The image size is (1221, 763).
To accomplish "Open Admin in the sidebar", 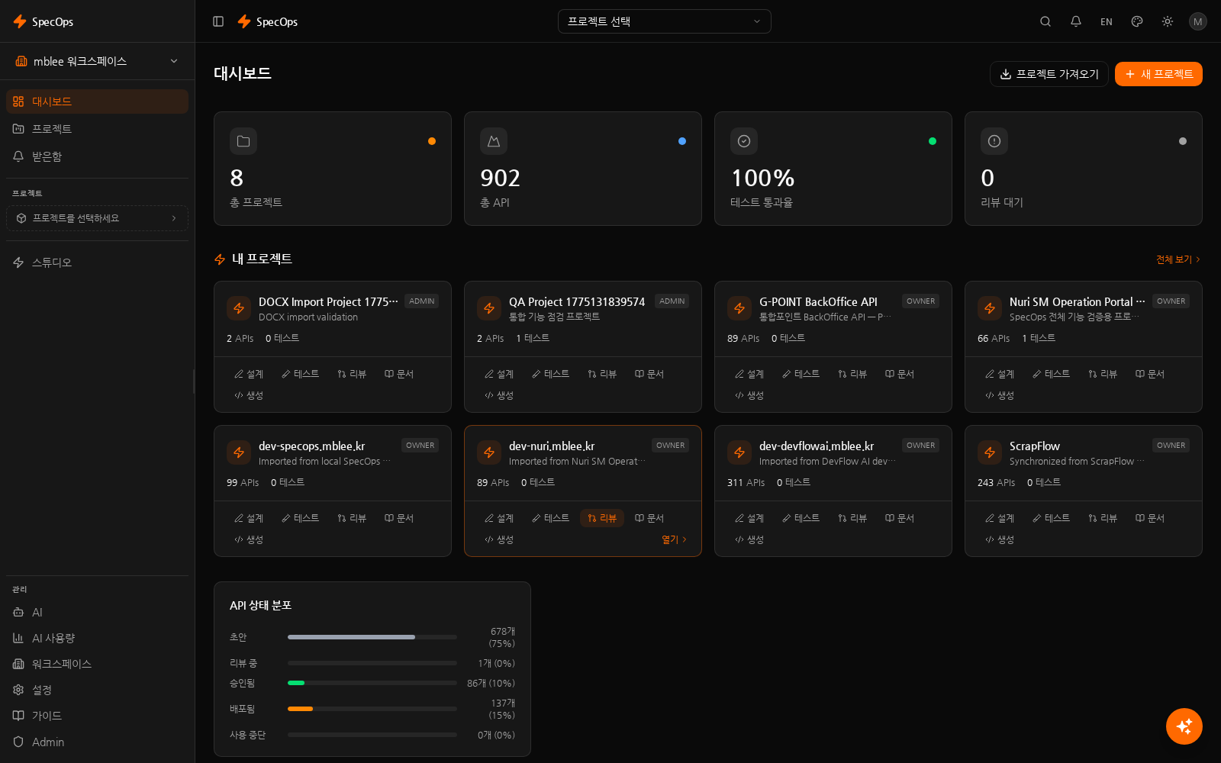I will (97, 742).
